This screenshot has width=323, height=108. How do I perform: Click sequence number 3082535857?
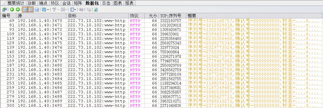pyautogui.click(x=171, y=92)
